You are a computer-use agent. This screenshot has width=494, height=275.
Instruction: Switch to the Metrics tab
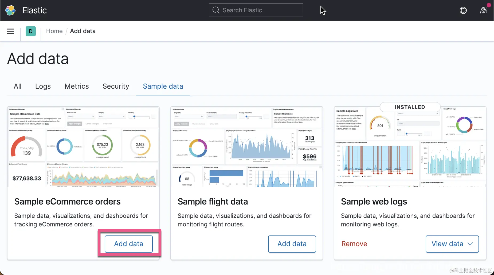77,86
